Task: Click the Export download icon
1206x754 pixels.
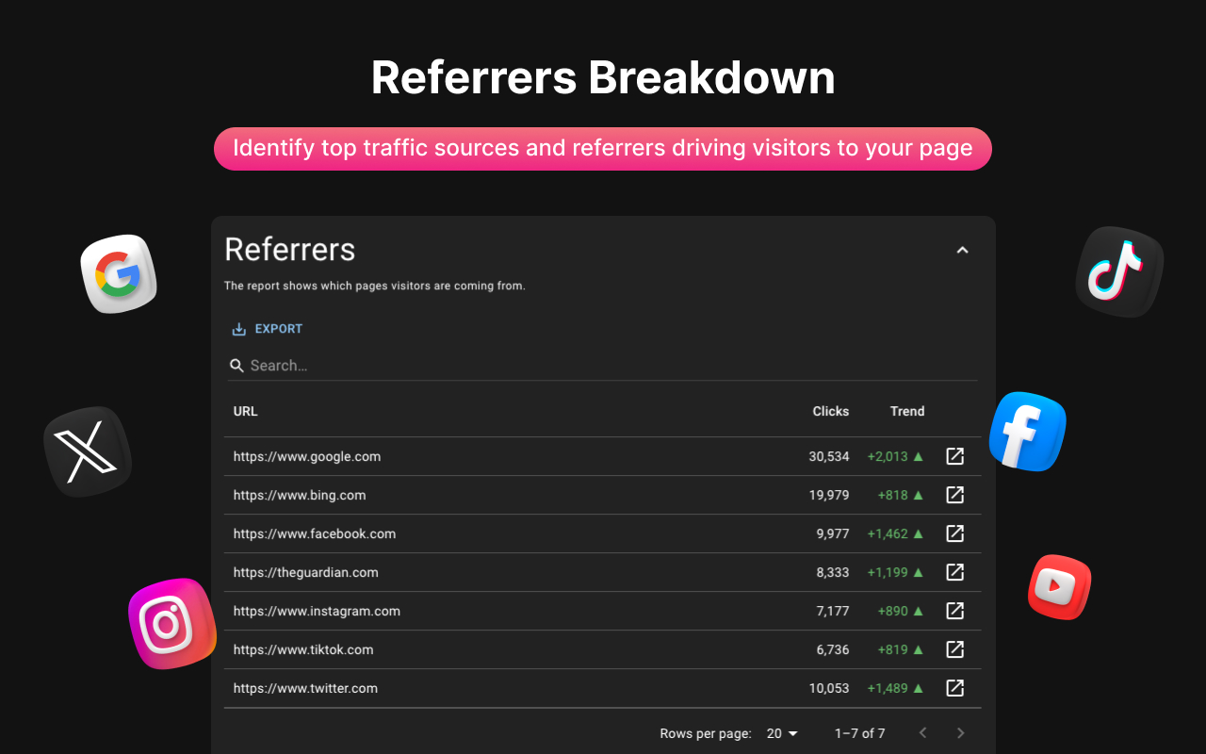Action: click(x=239, y=328)
